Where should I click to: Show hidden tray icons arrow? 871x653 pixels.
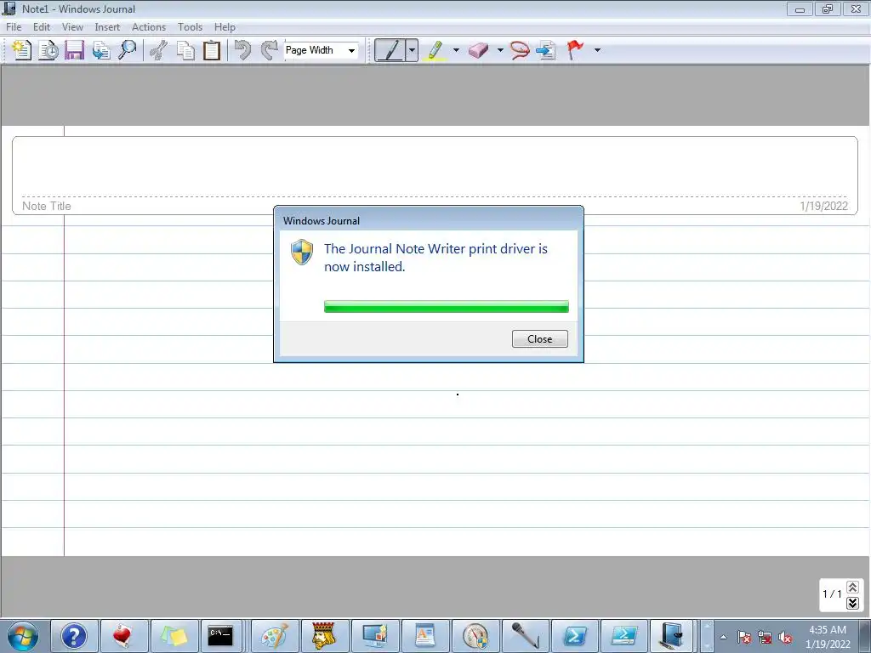(723, 637)
